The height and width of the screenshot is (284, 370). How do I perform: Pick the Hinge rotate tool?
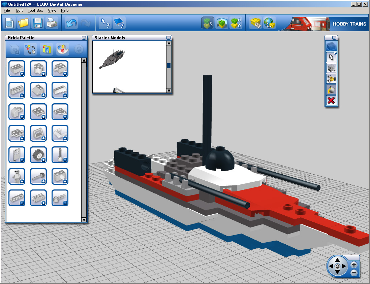pos(331,79)
